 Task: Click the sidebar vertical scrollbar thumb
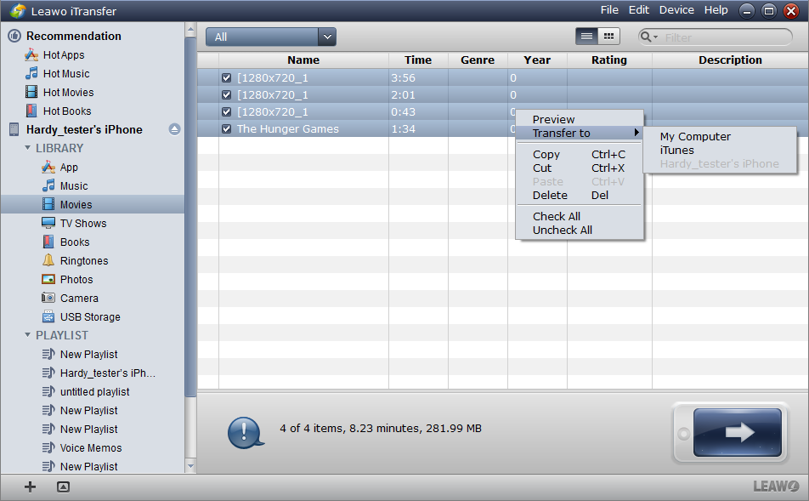point(190,217)
